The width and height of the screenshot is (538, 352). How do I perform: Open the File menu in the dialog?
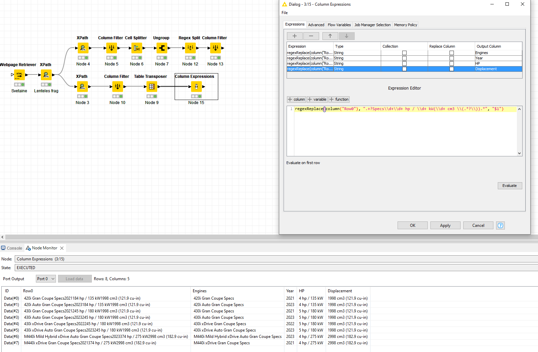[x=284, y=13]
